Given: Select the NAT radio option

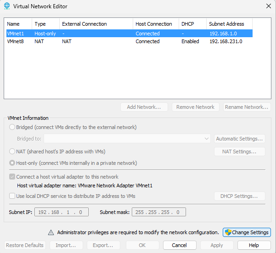Looking at the screenshot, I should pyautogui.click(x=12, y=152).
